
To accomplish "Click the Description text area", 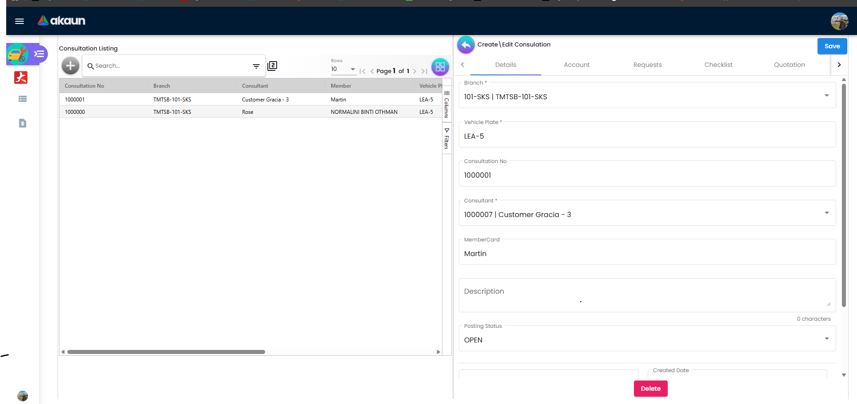I will point(647,295).
